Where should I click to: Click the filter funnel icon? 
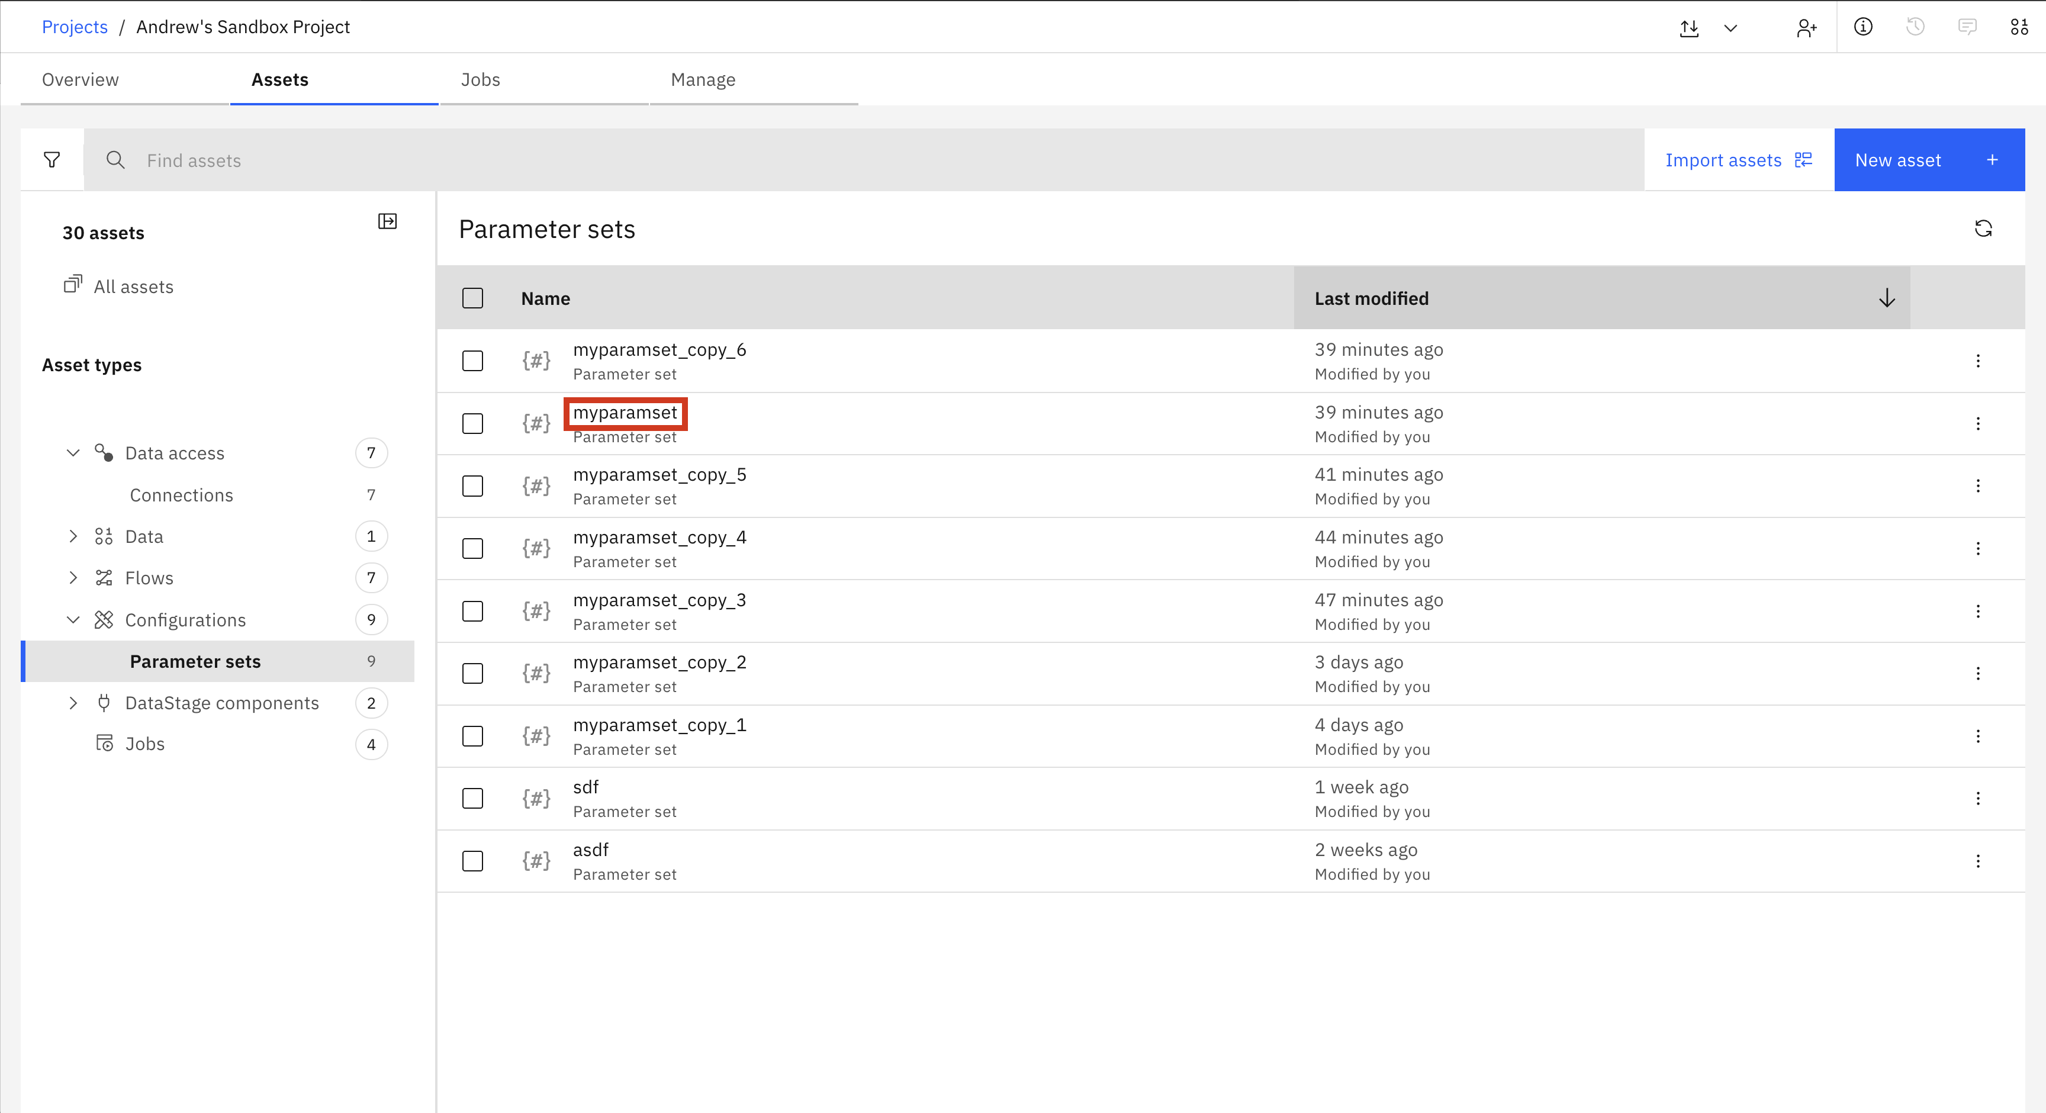(52, 160)
